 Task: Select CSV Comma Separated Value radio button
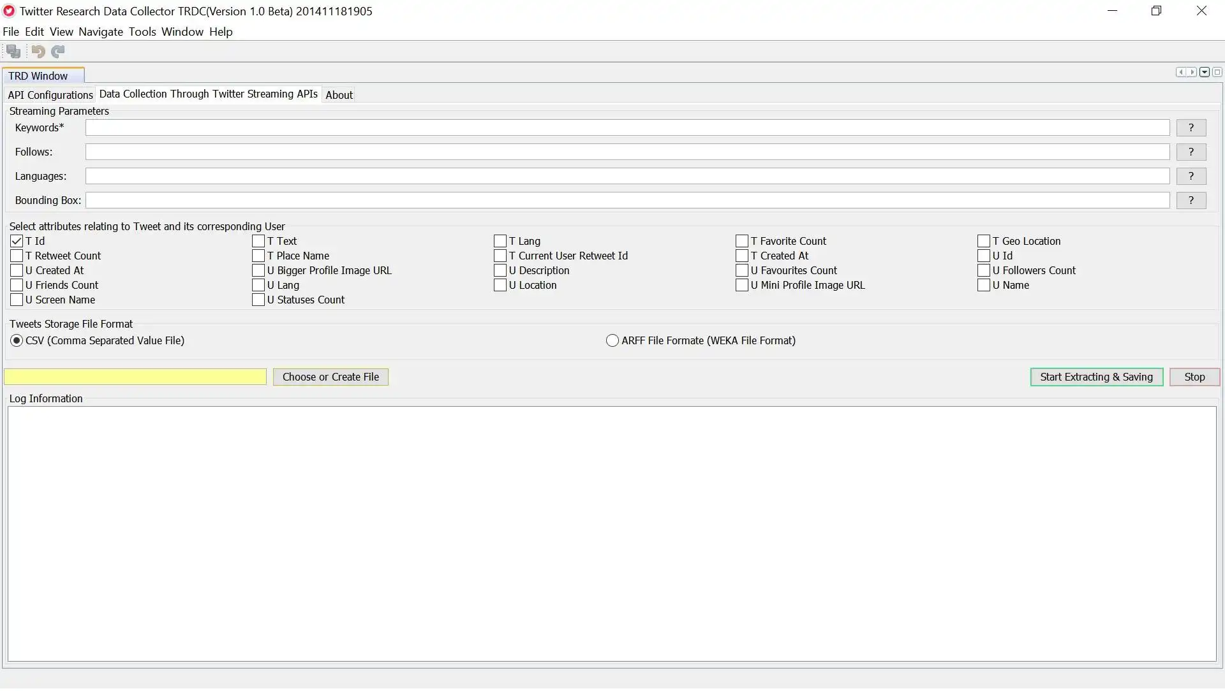point(16,340)
